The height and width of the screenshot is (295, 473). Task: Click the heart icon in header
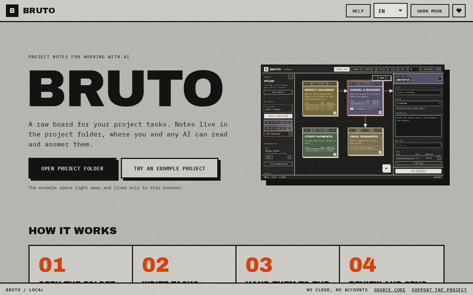(459, 11)
